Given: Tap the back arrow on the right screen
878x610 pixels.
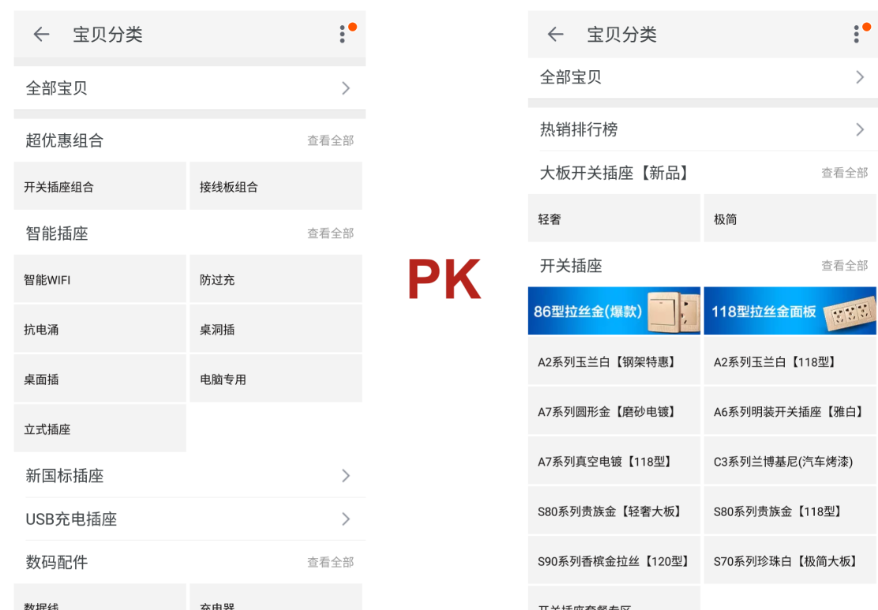Looking at the screenshot, I should click(555, 34).
